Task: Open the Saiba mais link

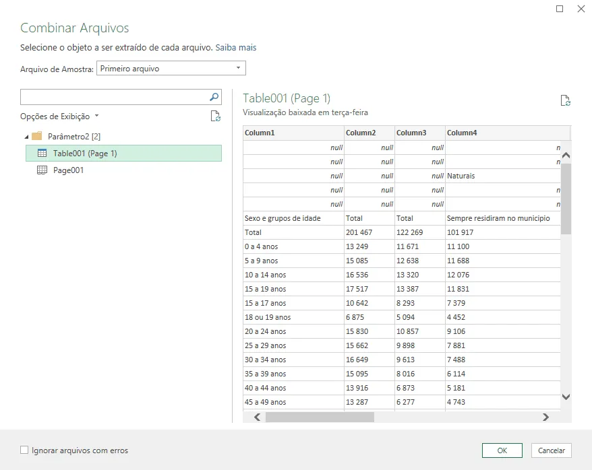Action: 235,48
